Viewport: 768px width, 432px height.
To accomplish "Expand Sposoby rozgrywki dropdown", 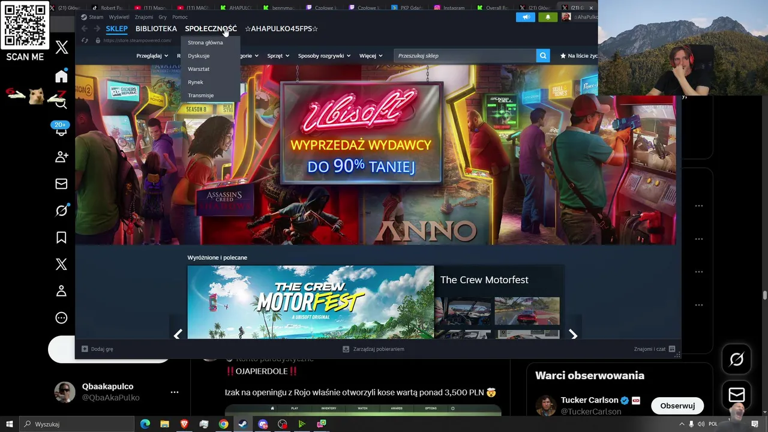I will click(325, 56).
